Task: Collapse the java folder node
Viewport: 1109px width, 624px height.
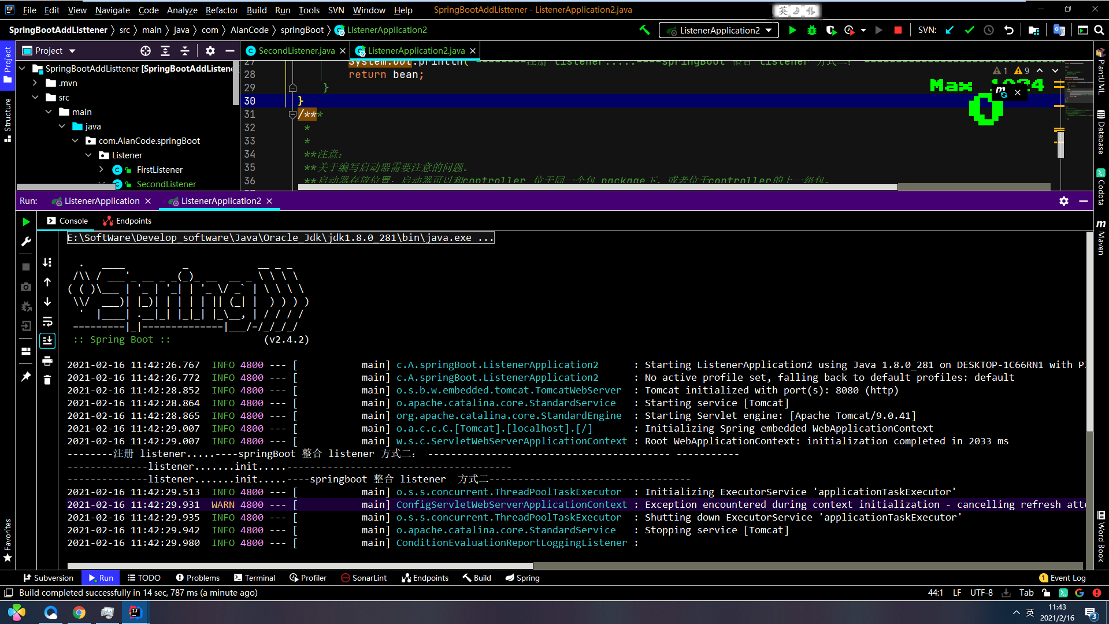Action: tap(62, 126)
